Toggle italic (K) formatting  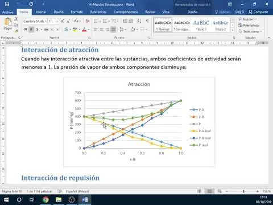[31, 30]
